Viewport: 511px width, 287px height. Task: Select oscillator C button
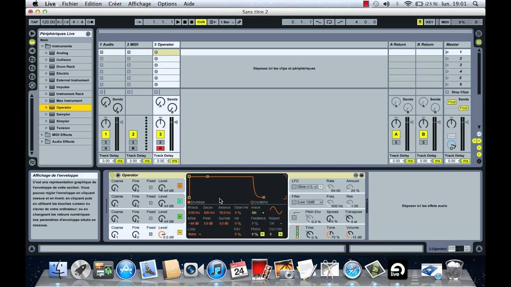[180, 201]
